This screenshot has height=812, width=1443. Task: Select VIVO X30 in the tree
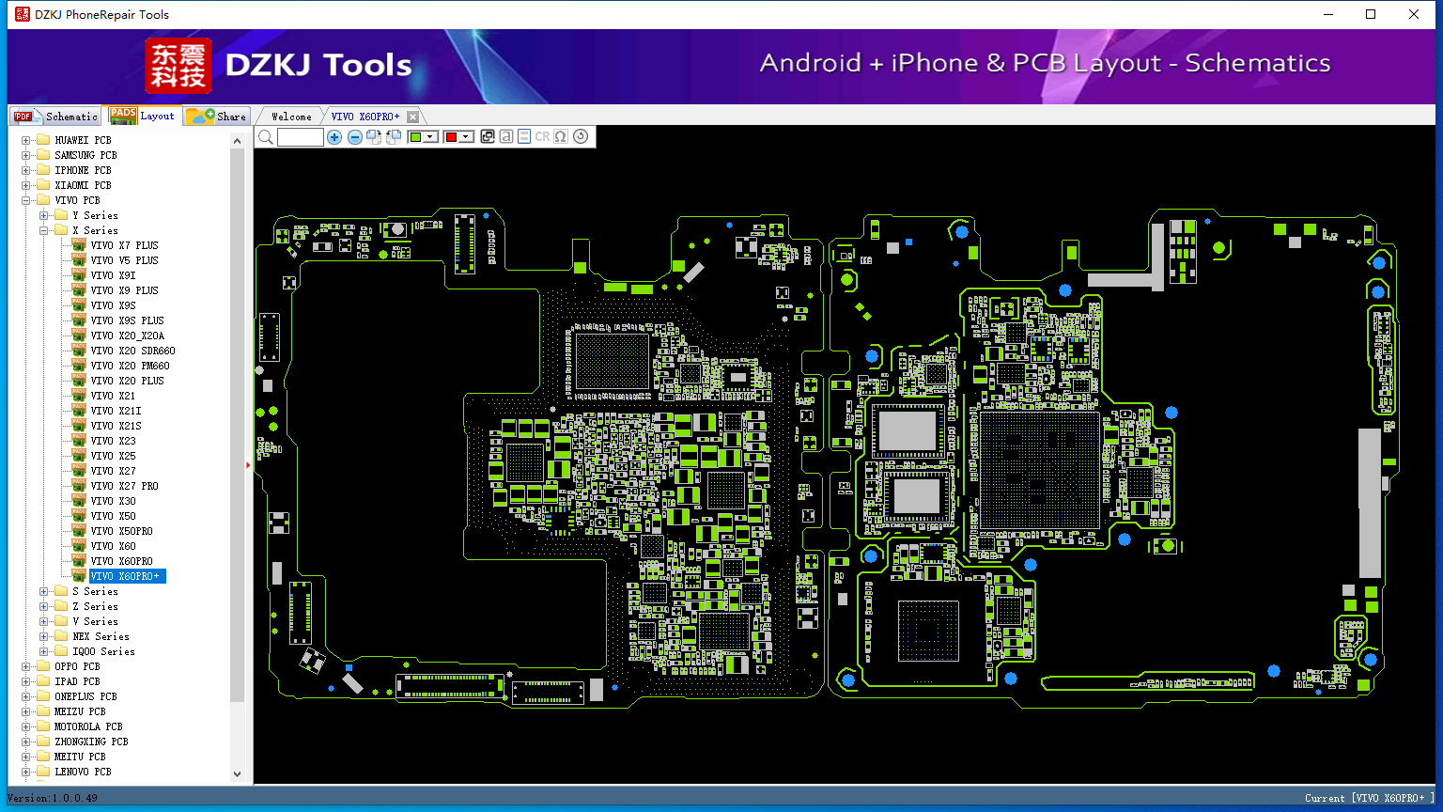click(114, 501)
